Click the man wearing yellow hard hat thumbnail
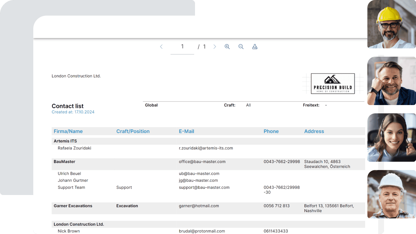The width and height of the screenshot is (416, 234). (x=391, y=25)
